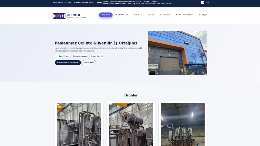260x146 pixels.
Task: Open the İLETİŞİM menu item
Action: tap(203, 15)
